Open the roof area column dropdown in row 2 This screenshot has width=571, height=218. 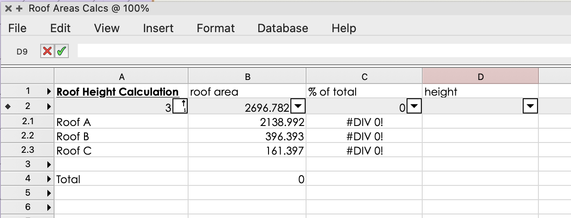(298, 106)
